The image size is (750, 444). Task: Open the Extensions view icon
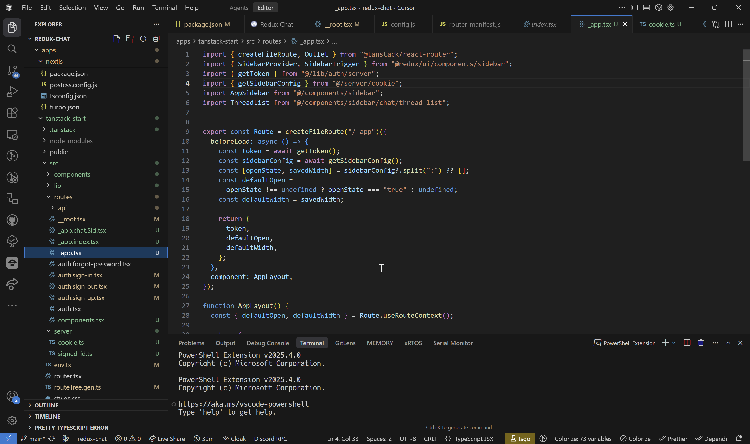pyautogui.click(x=12, y=113)
